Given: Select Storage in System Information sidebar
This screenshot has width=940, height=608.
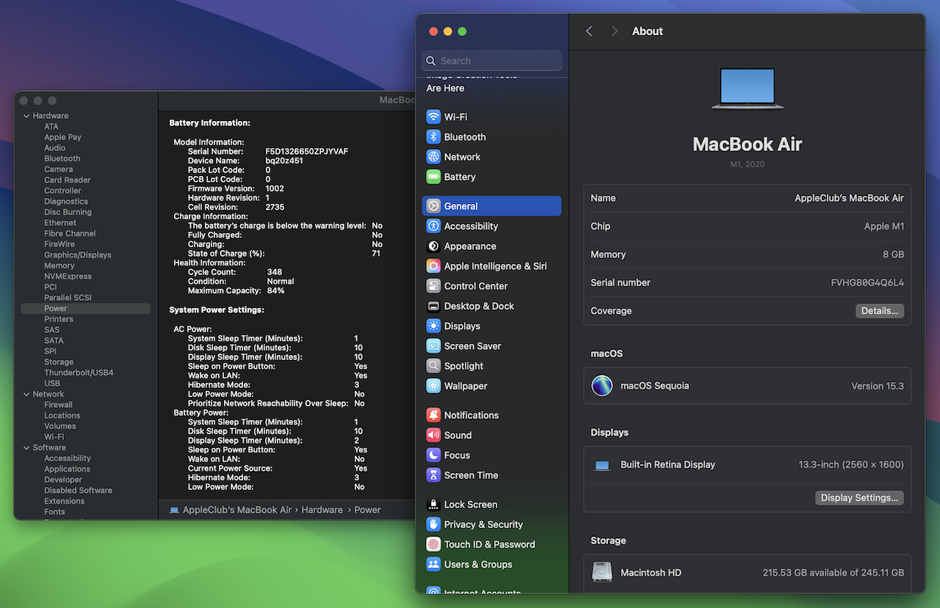Looking at the screenshot, I should (59, 362).
